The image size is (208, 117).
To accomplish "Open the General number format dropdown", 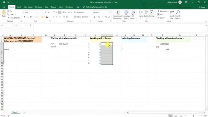I will click(110, 12).
